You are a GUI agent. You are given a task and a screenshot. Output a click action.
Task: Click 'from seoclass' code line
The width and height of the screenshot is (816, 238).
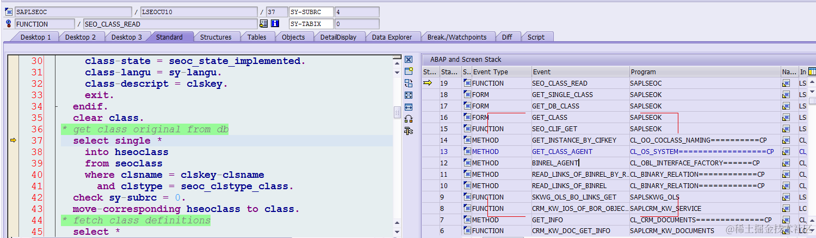coord(123,163)
